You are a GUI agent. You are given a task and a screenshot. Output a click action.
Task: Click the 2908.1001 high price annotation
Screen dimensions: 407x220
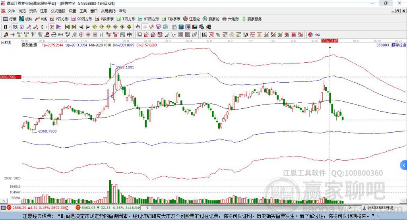pos(125,67)
